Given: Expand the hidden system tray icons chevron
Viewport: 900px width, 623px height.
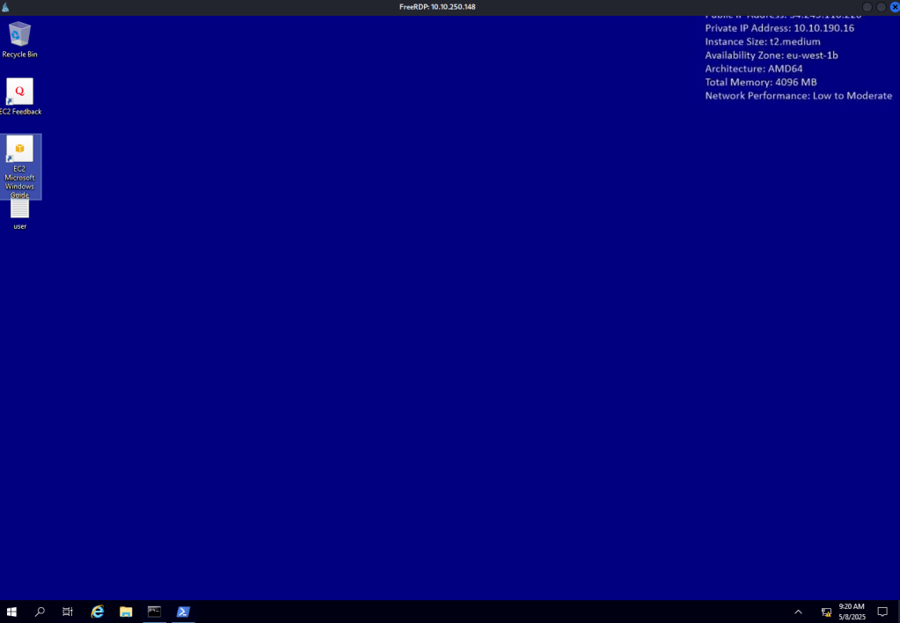Looking at the screenshot, I should click(798, 612).
